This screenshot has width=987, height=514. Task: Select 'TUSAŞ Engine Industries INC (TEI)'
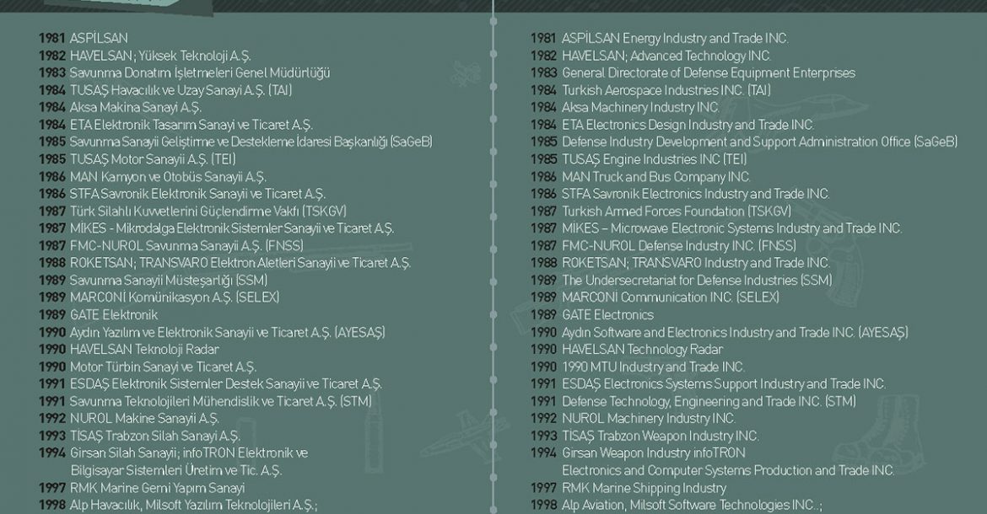coord(654,159)
